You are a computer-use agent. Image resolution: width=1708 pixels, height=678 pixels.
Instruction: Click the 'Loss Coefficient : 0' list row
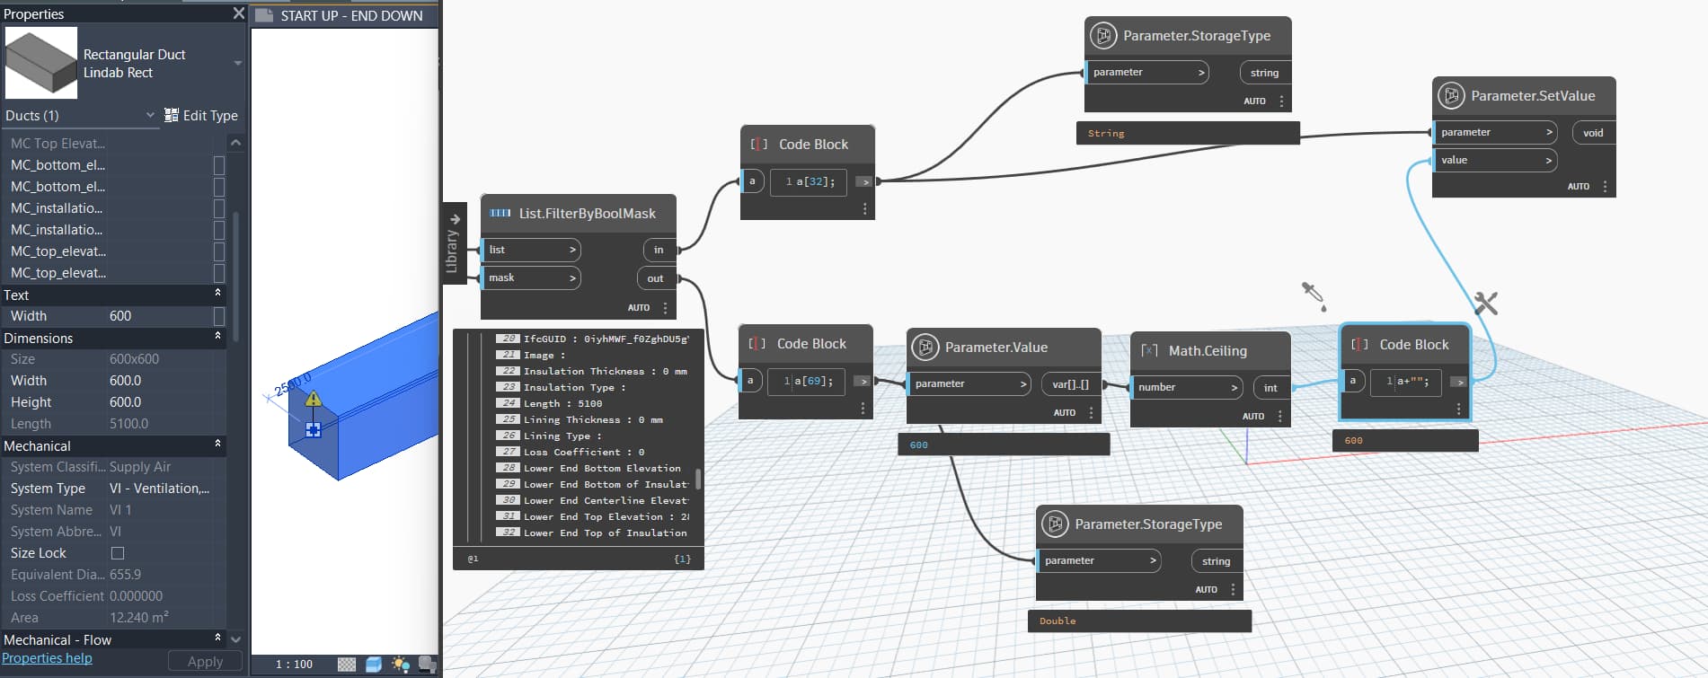pos(584,453)
